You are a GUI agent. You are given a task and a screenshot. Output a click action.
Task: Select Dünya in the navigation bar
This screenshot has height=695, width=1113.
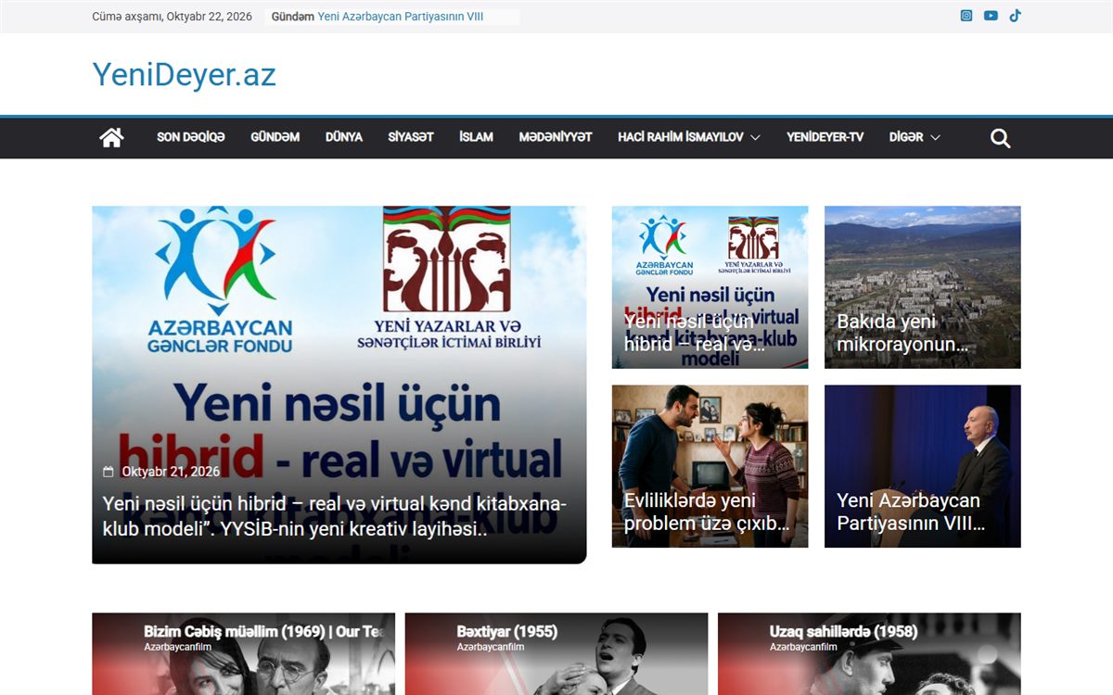click(344, 137)
